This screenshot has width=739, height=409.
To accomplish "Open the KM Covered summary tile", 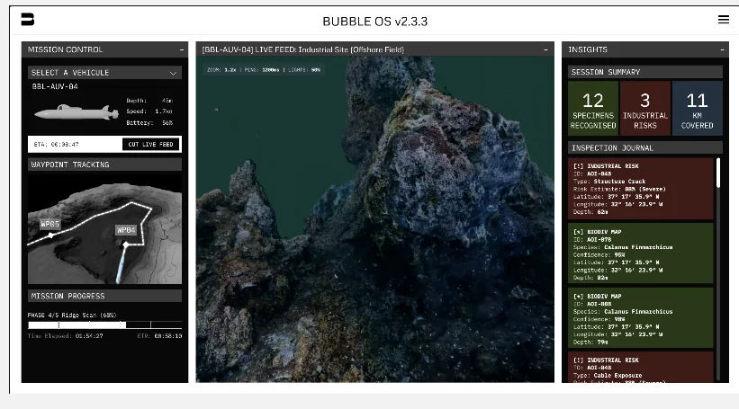I will 697,109.
